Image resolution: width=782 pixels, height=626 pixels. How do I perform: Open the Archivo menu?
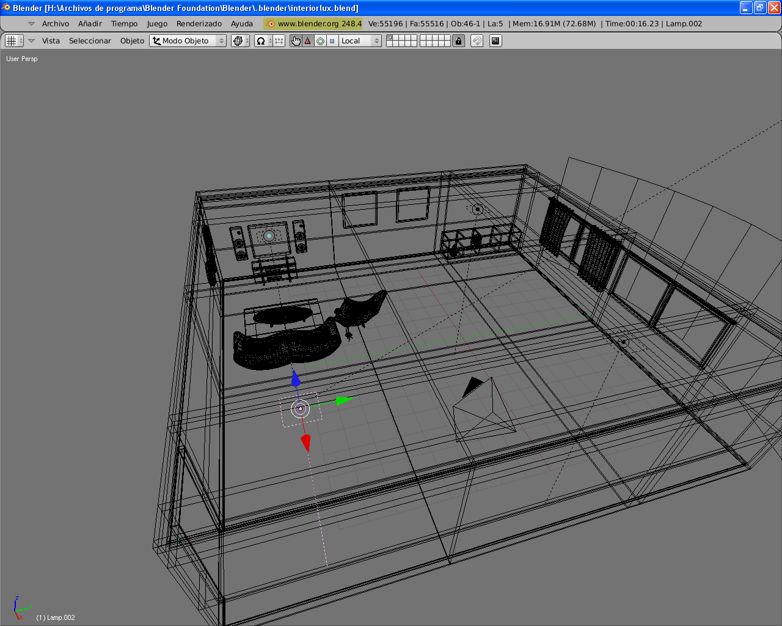click(x=56, y=24)
